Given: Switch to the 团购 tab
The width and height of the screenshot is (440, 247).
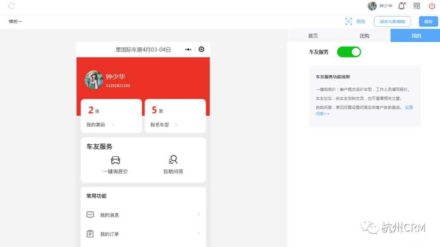Looking at the screenshot, I should click(x=365, y=36).
